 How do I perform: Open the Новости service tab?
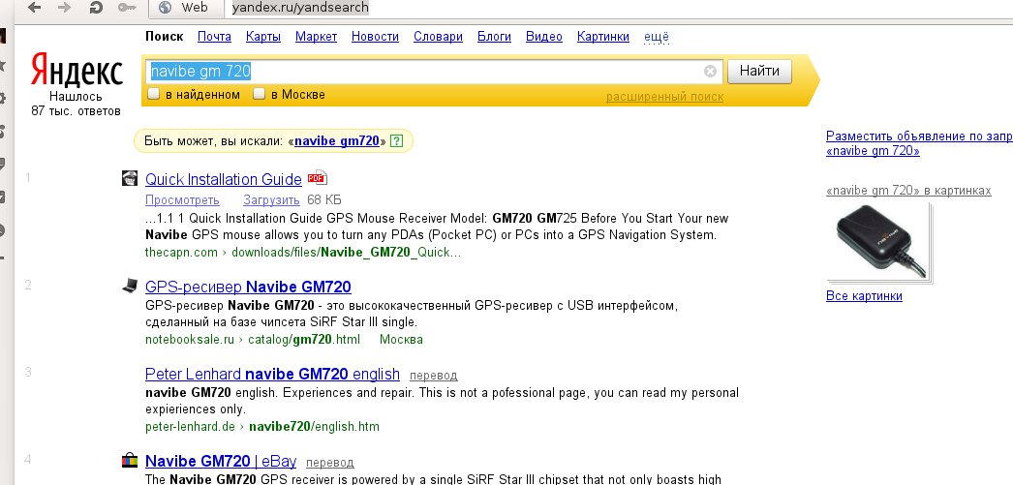[375, 37]
